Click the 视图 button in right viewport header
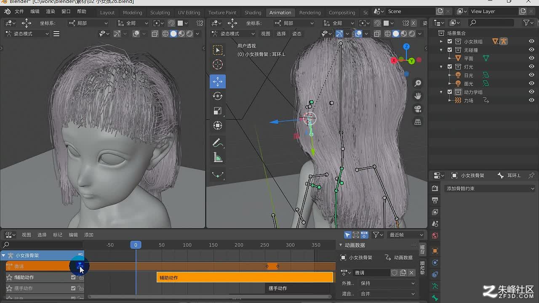This screenshot has height=303, width=539. pos(266,34)
